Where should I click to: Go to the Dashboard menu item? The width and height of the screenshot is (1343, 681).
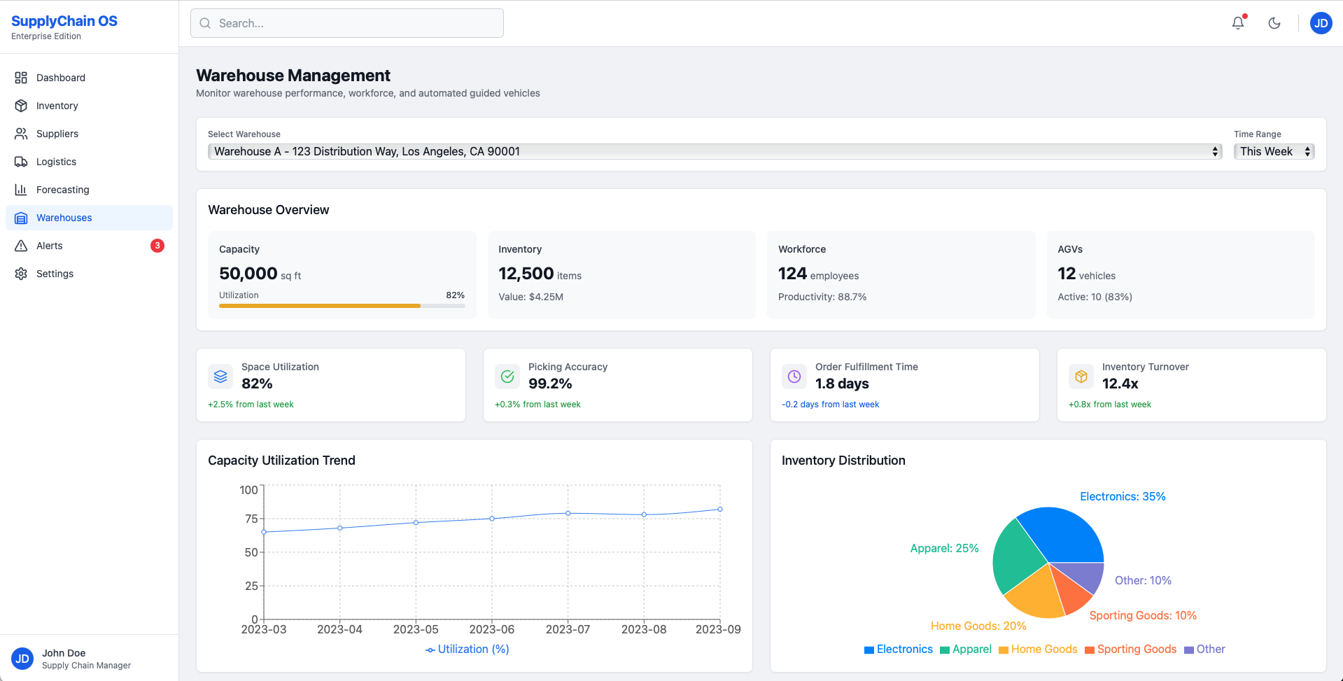pos(61,78)
